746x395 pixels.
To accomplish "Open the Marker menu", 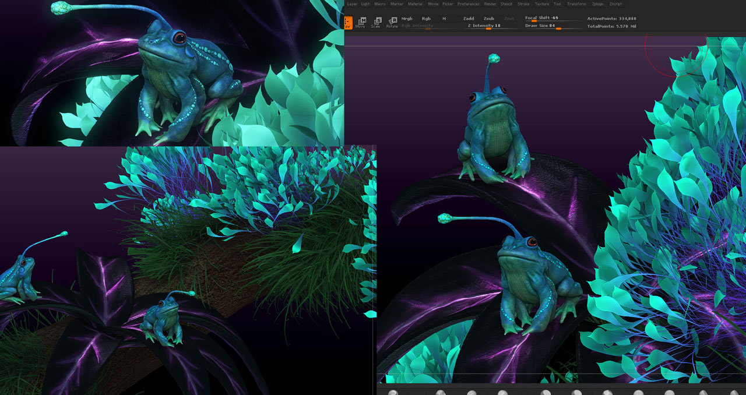I will coord(397,4).
